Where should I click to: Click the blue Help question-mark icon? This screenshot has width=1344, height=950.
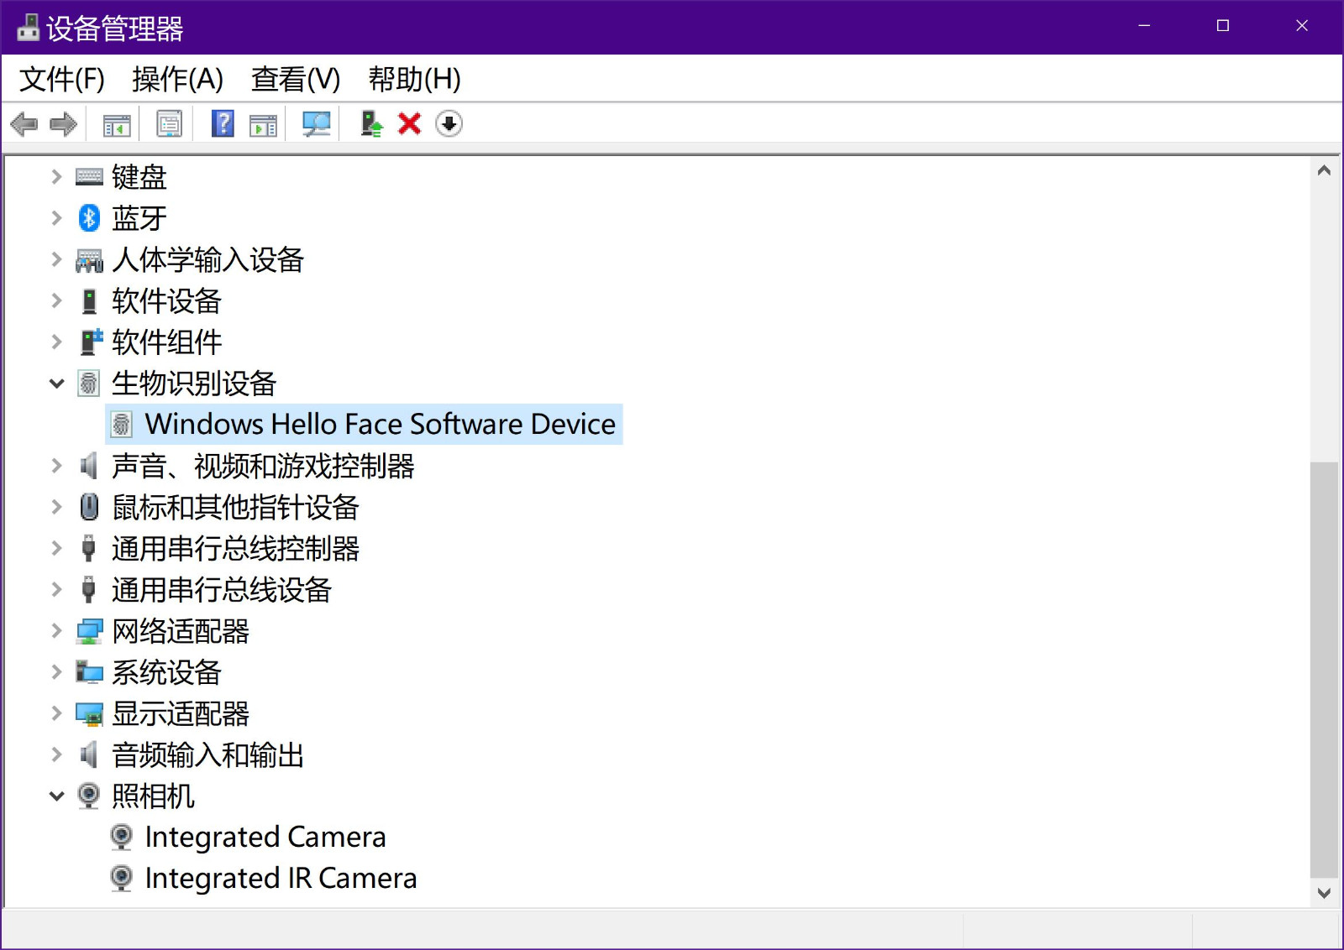coord(223,123)
